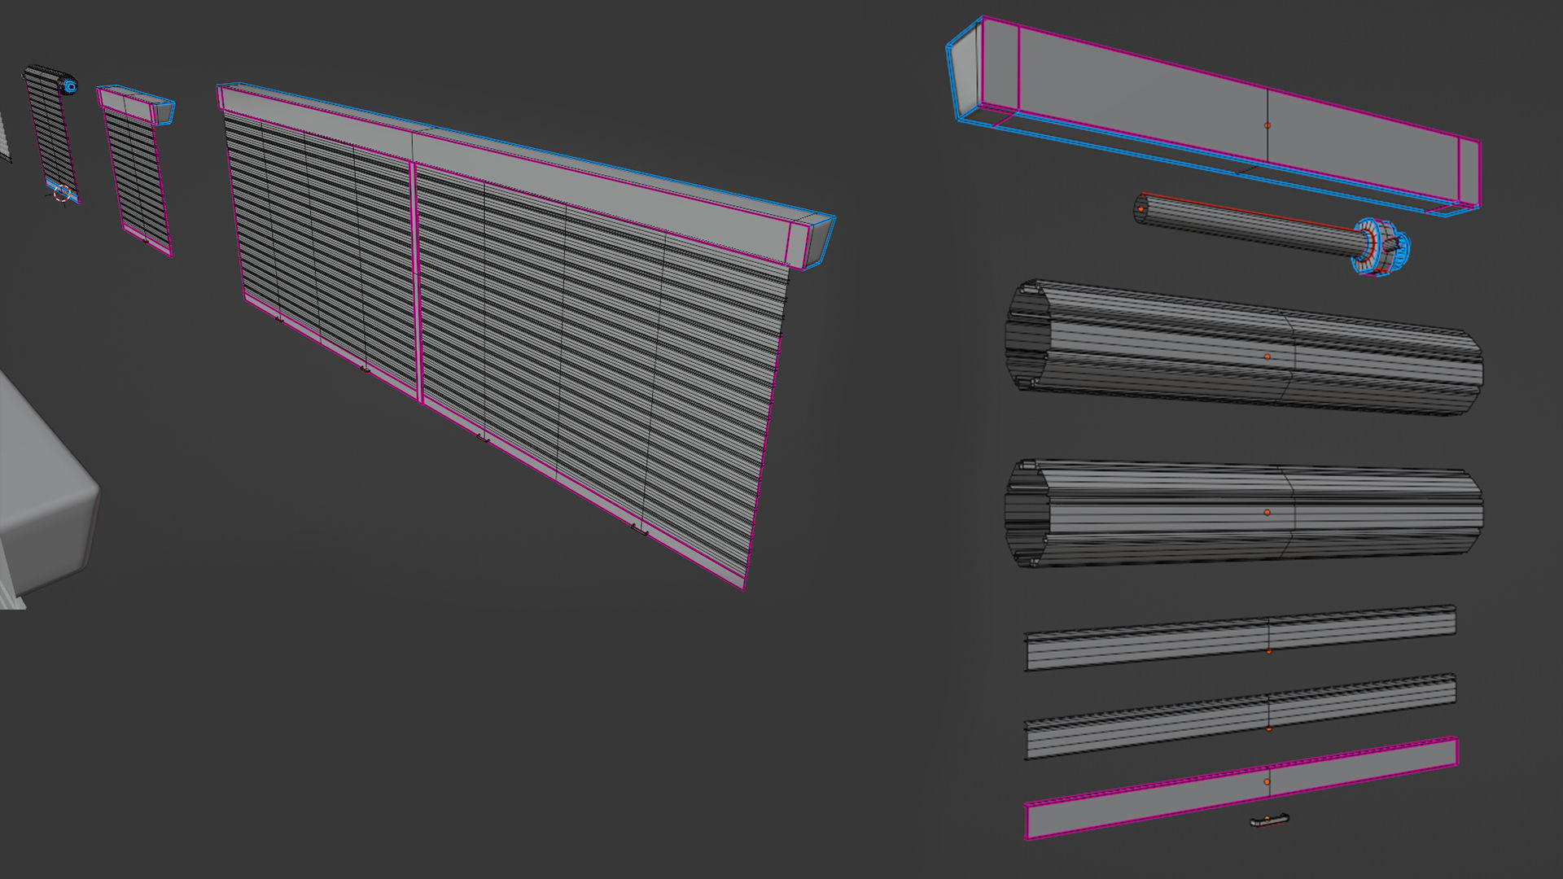The image size is (1563, 879).
Task: Select the lower ribbed roll cylinder
Action: pos(1243,513)
